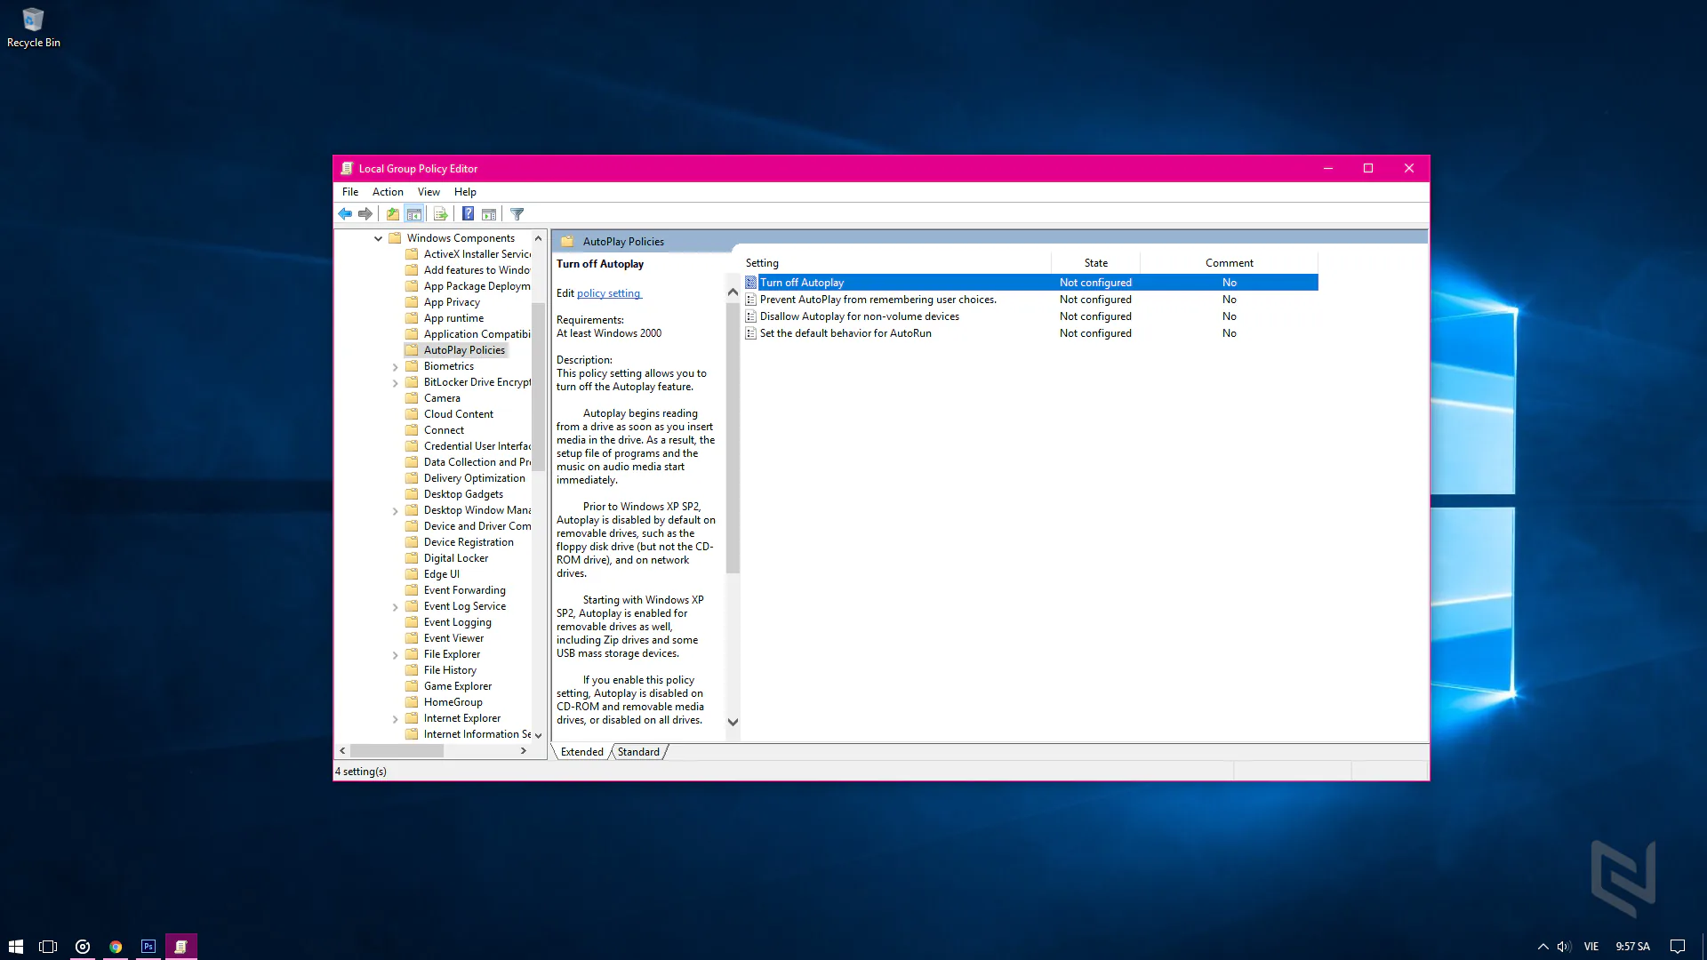Open the Help menu
1707x960 pixels.
(x=465, y=192)
